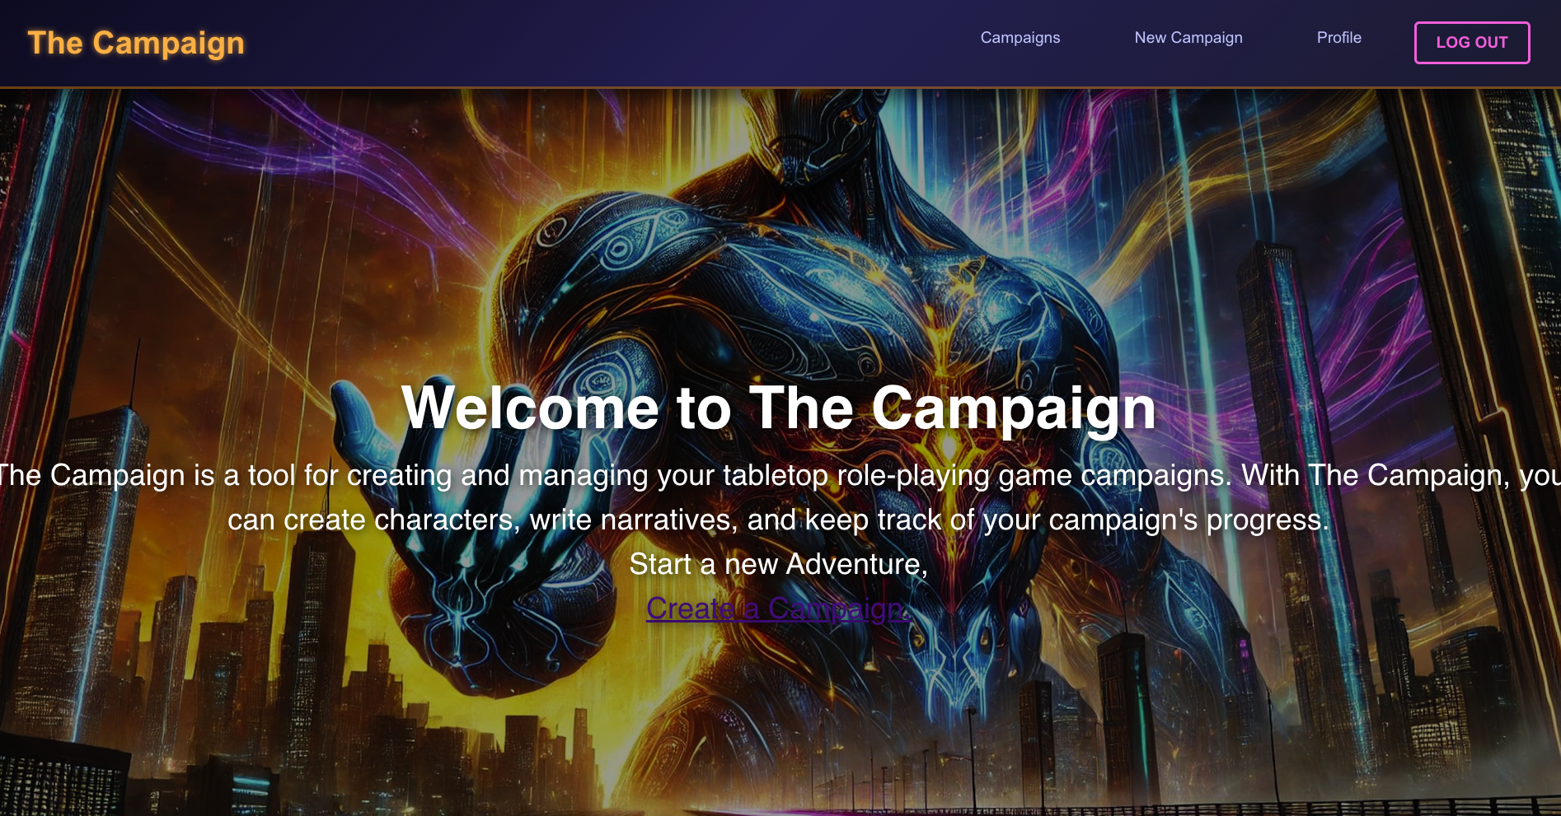
Task: Follow the Create a Campaign link
Action: pyautogui.click(x=778, y=609)
